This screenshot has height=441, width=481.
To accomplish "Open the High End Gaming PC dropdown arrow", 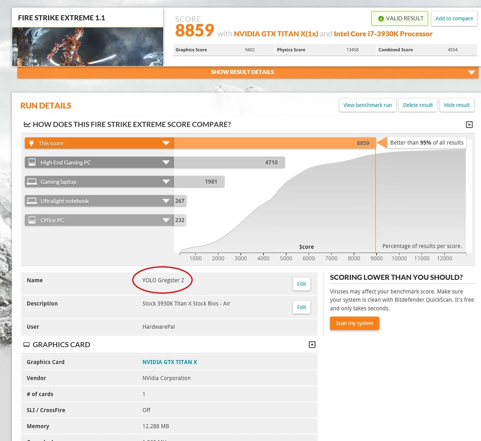I will [166, 162].
